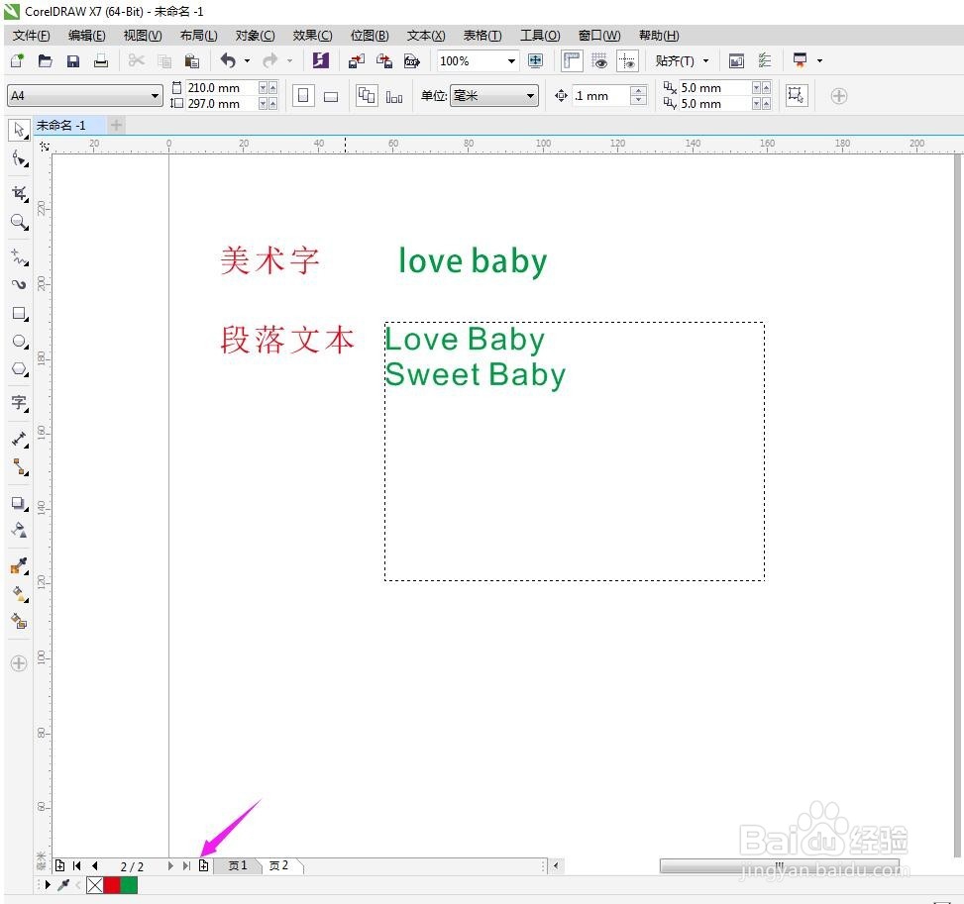Click the Print icon
The image size is (964, 904).
click(101, 60)
